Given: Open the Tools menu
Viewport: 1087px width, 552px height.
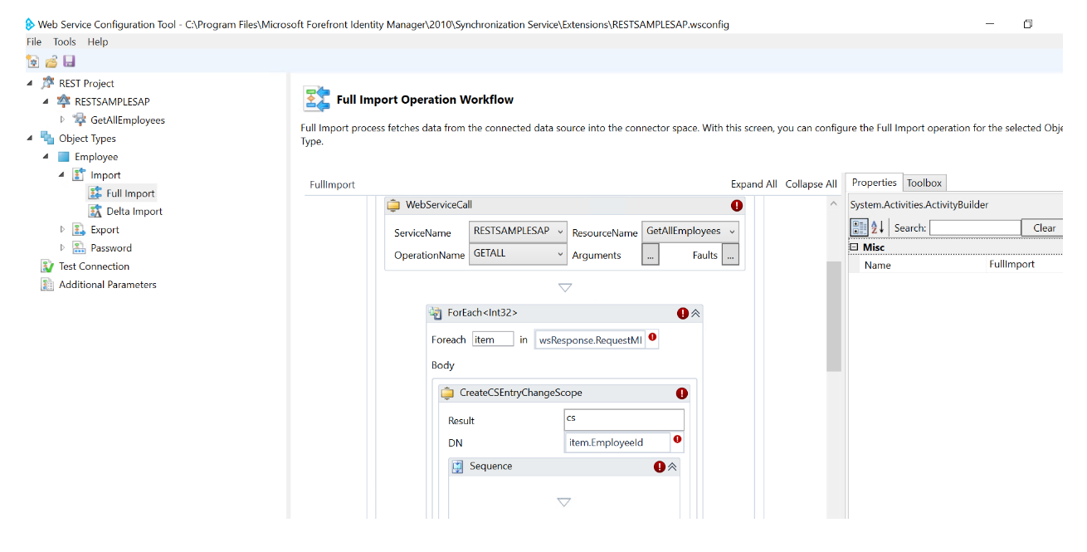Looking at the screenshot, I should [x=65, y=42].
